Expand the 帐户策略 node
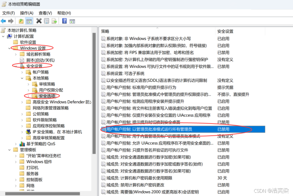Viewport: 293px width, 196px height. 22,72
